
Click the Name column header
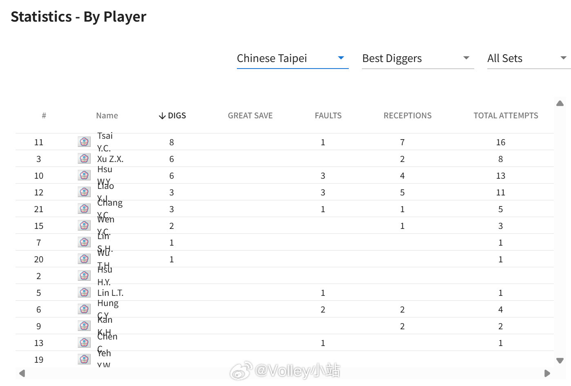point(107,115)
